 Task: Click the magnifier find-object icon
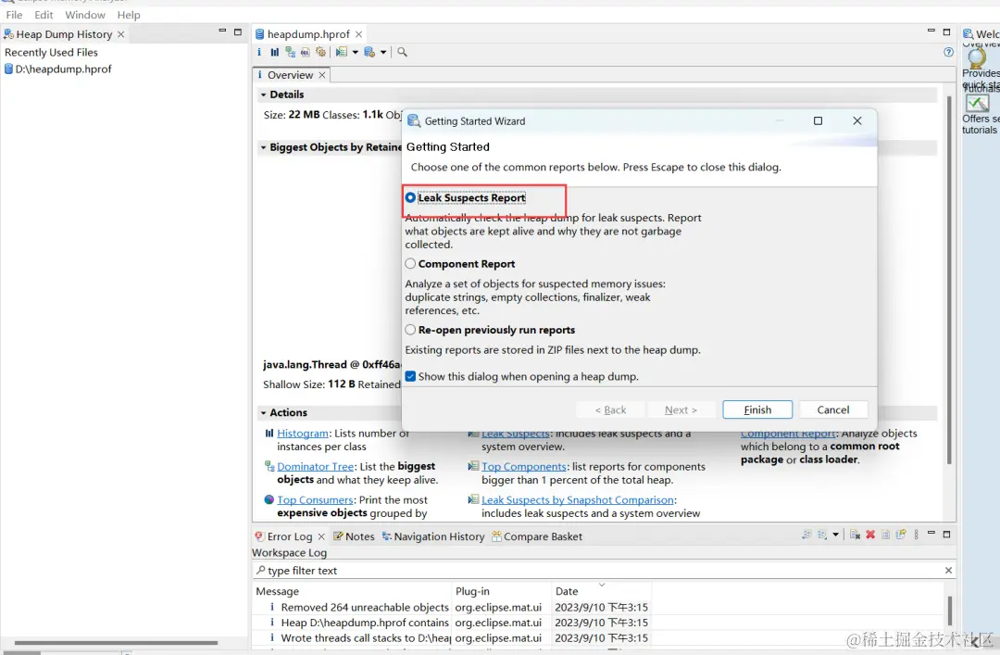point(402,53)
